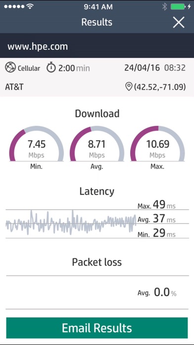
Task: Tap the coordinates (42.52,-71.09) text
Action: click(160, 87)
